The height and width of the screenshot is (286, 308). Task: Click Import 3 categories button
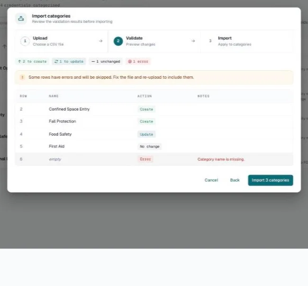(x=271, y=180)
